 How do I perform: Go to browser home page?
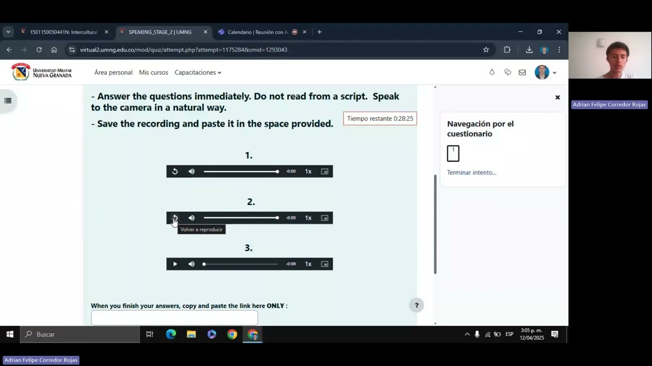pos(54,50)
